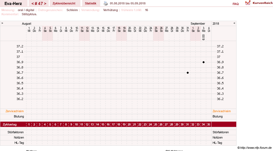Click the 4. Sa date column header

point(45,29)
